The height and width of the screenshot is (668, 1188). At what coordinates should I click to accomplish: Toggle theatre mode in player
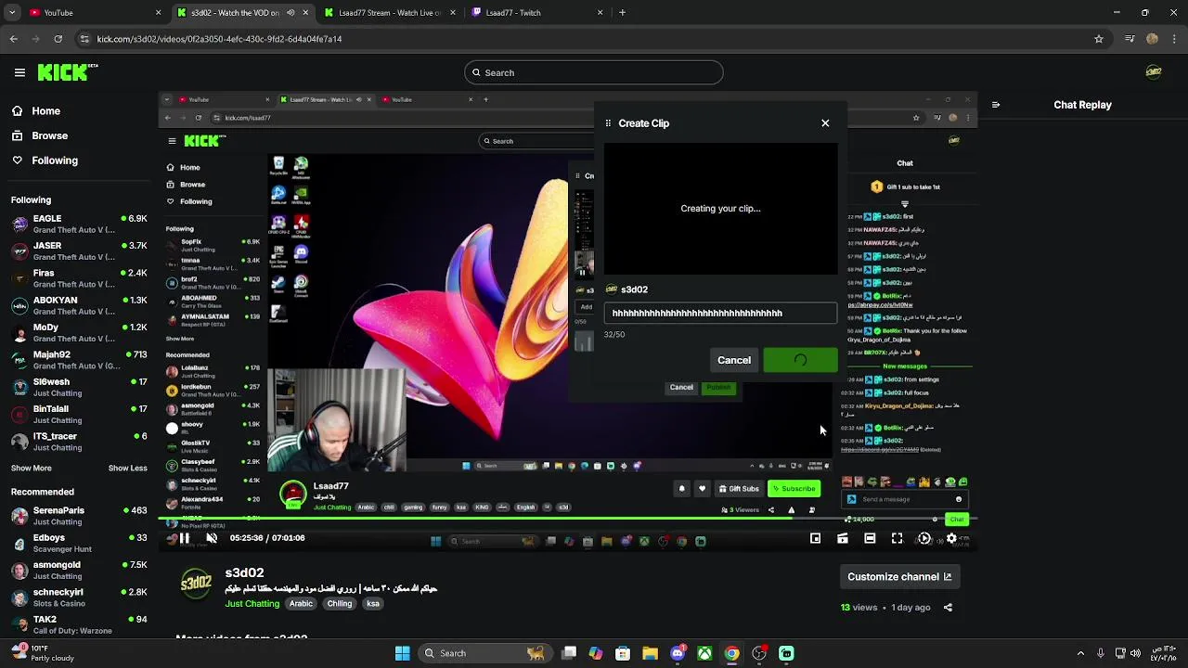(x=870, y=538)
